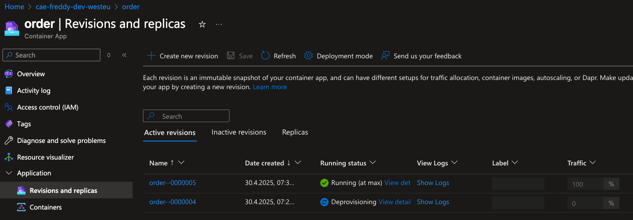Click the order breadcrumb link
The width and height of the screenshot is (633, 220).
pos(131,7)
